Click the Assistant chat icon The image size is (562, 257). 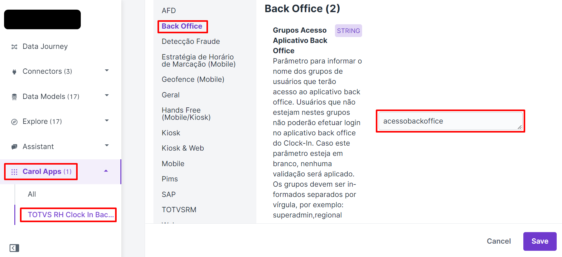pyautogui.click(x=14, y=147)
